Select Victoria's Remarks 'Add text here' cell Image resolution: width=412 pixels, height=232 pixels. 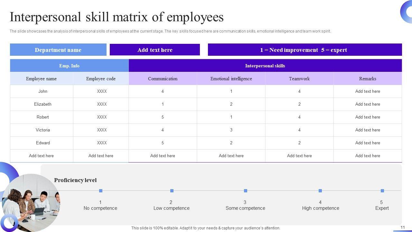pyautogui.click(x=368, y=130)
